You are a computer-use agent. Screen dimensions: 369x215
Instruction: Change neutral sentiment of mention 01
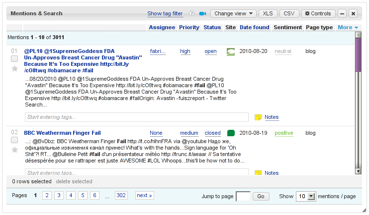[x=283, y=52]
